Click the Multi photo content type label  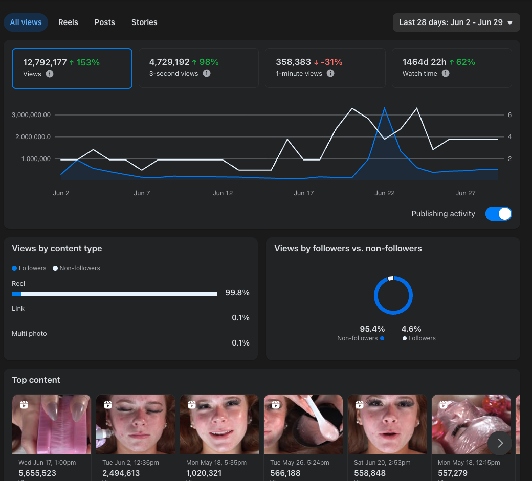(29, 334)
